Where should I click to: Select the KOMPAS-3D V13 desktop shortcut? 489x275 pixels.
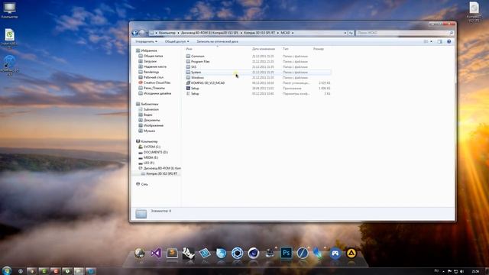[9, 65]
